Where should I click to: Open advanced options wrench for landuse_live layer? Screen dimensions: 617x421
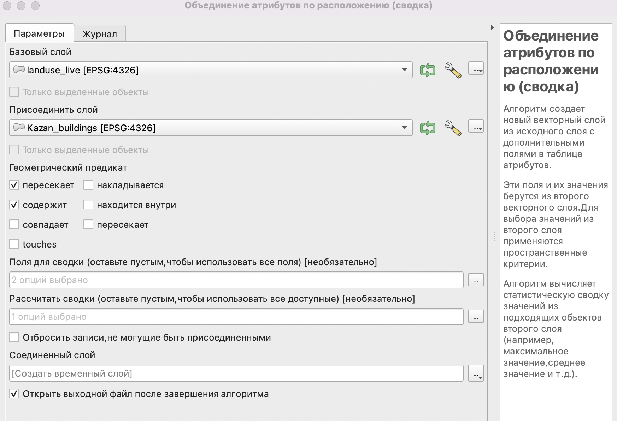453,70
